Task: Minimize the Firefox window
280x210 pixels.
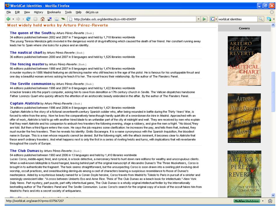Action: tap(260, 6)
